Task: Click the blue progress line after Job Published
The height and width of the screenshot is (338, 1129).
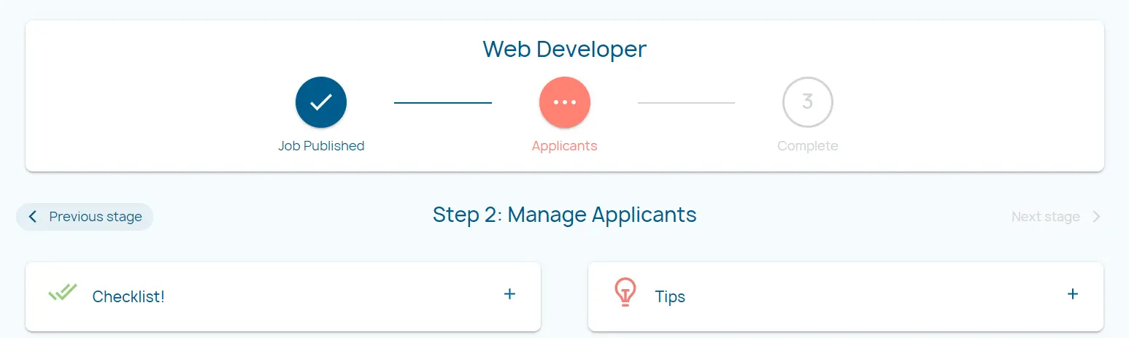Action: [442, 103]
